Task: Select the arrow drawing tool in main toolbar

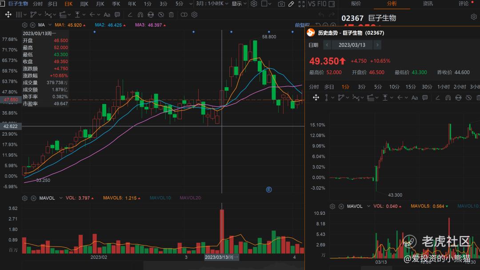Action: [92, 14]
